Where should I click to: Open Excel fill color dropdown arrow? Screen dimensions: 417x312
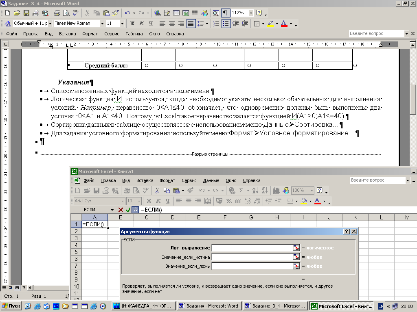(310, 201)
